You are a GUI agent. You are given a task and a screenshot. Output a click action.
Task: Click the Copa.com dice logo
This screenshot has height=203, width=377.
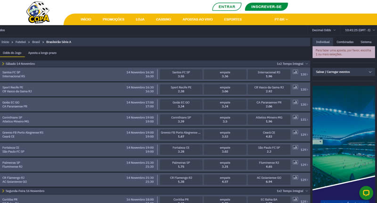click(38, 13)
